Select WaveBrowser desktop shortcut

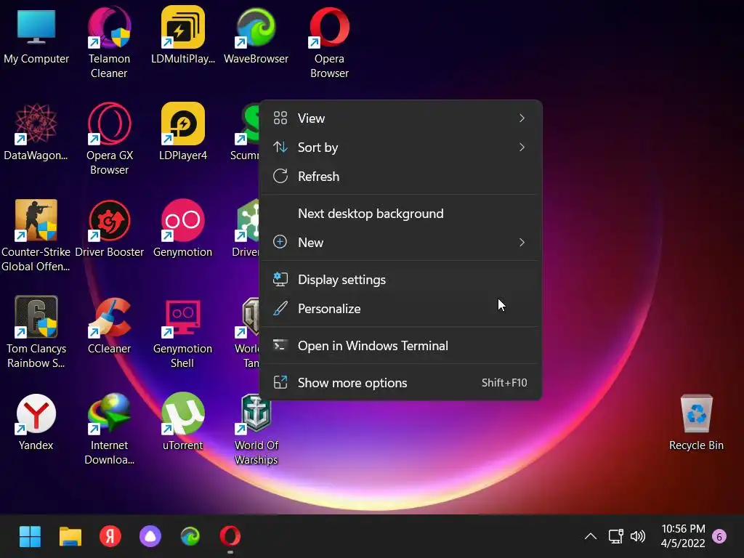point(256,36)
